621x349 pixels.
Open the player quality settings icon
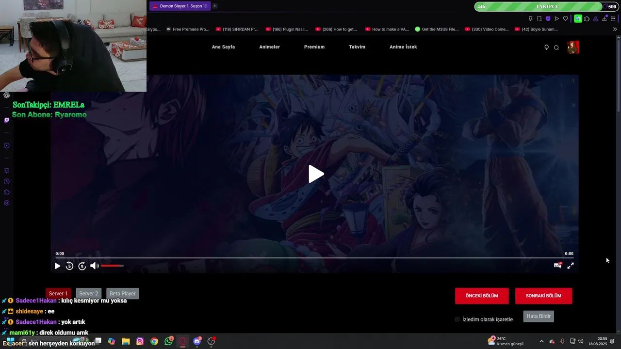click(x=557, y=265)
